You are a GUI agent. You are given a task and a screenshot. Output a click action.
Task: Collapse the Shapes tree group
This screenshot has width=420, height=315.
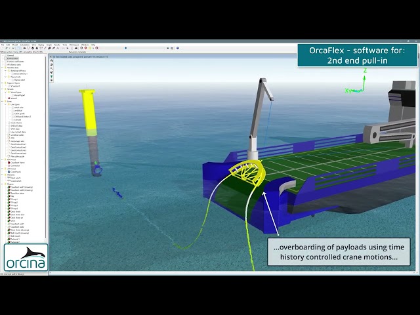coord(2,184)
